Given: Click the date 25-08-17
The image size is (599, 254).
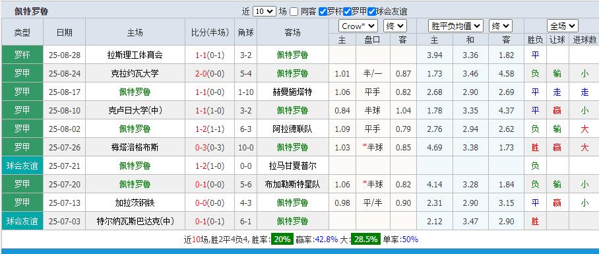Looking at the screenshot, I should (65, 92).
